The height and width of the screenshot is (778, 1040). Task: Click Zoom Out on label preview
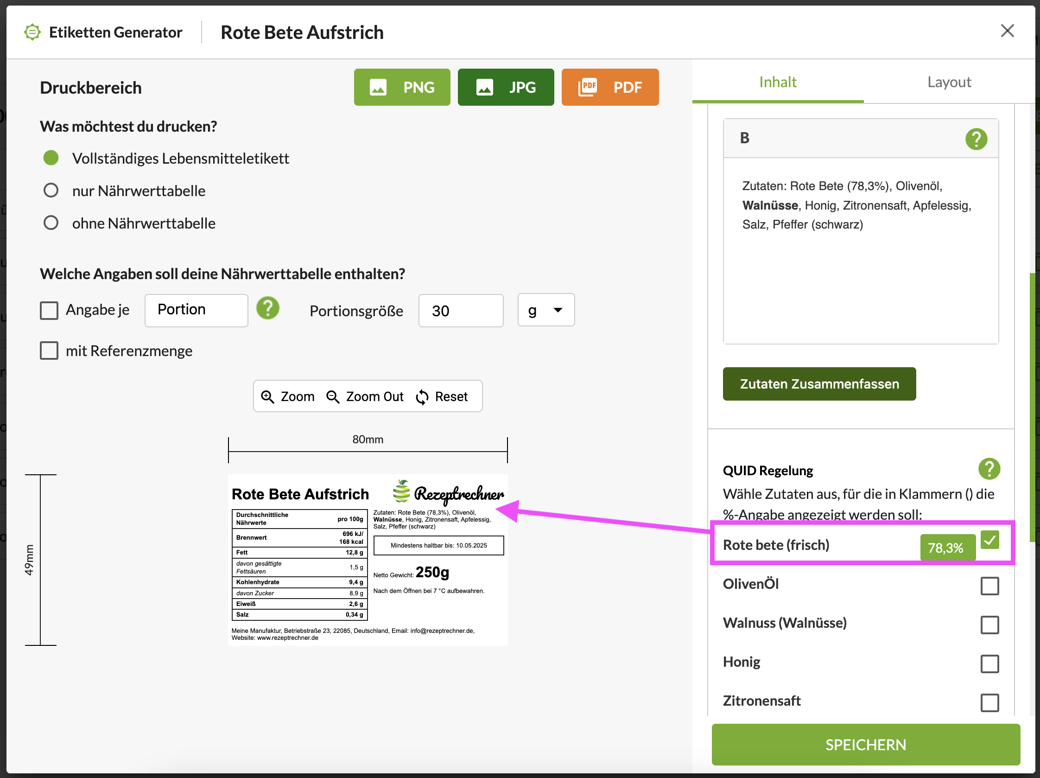pos(365,396)
